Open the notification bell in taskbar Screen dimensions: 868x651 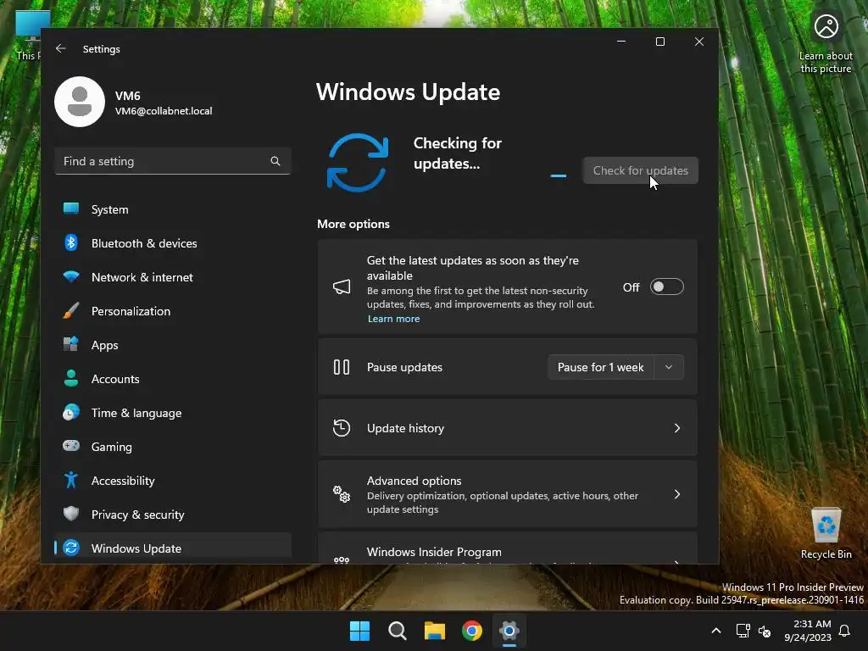(845, 631)
